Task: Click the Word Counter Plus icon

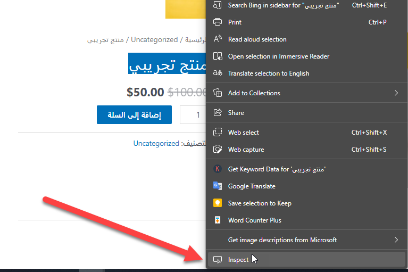Action: click(217, 220)
